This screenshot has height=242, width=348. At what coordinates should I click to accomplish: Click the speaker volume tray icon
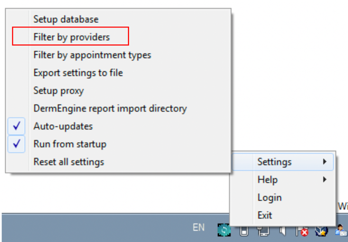point(282,230)
